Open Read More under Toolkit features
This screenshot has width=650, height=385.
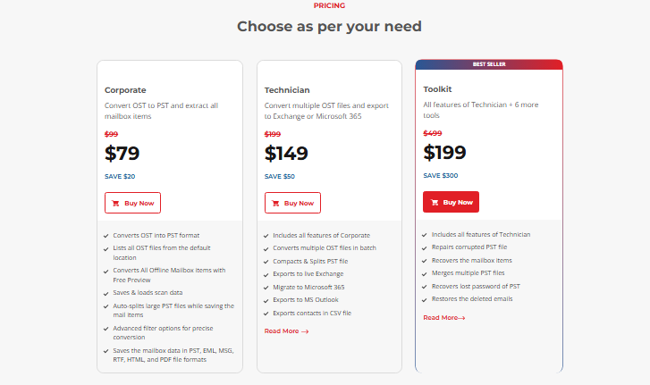click(x=444, y=317)
